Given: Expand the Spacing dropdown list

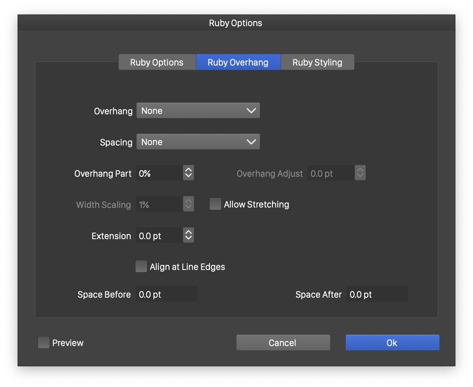Looking at the screenshot, I should [x=198, y=142].
